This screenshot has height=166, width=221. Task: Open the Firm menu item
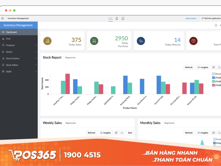19,39
